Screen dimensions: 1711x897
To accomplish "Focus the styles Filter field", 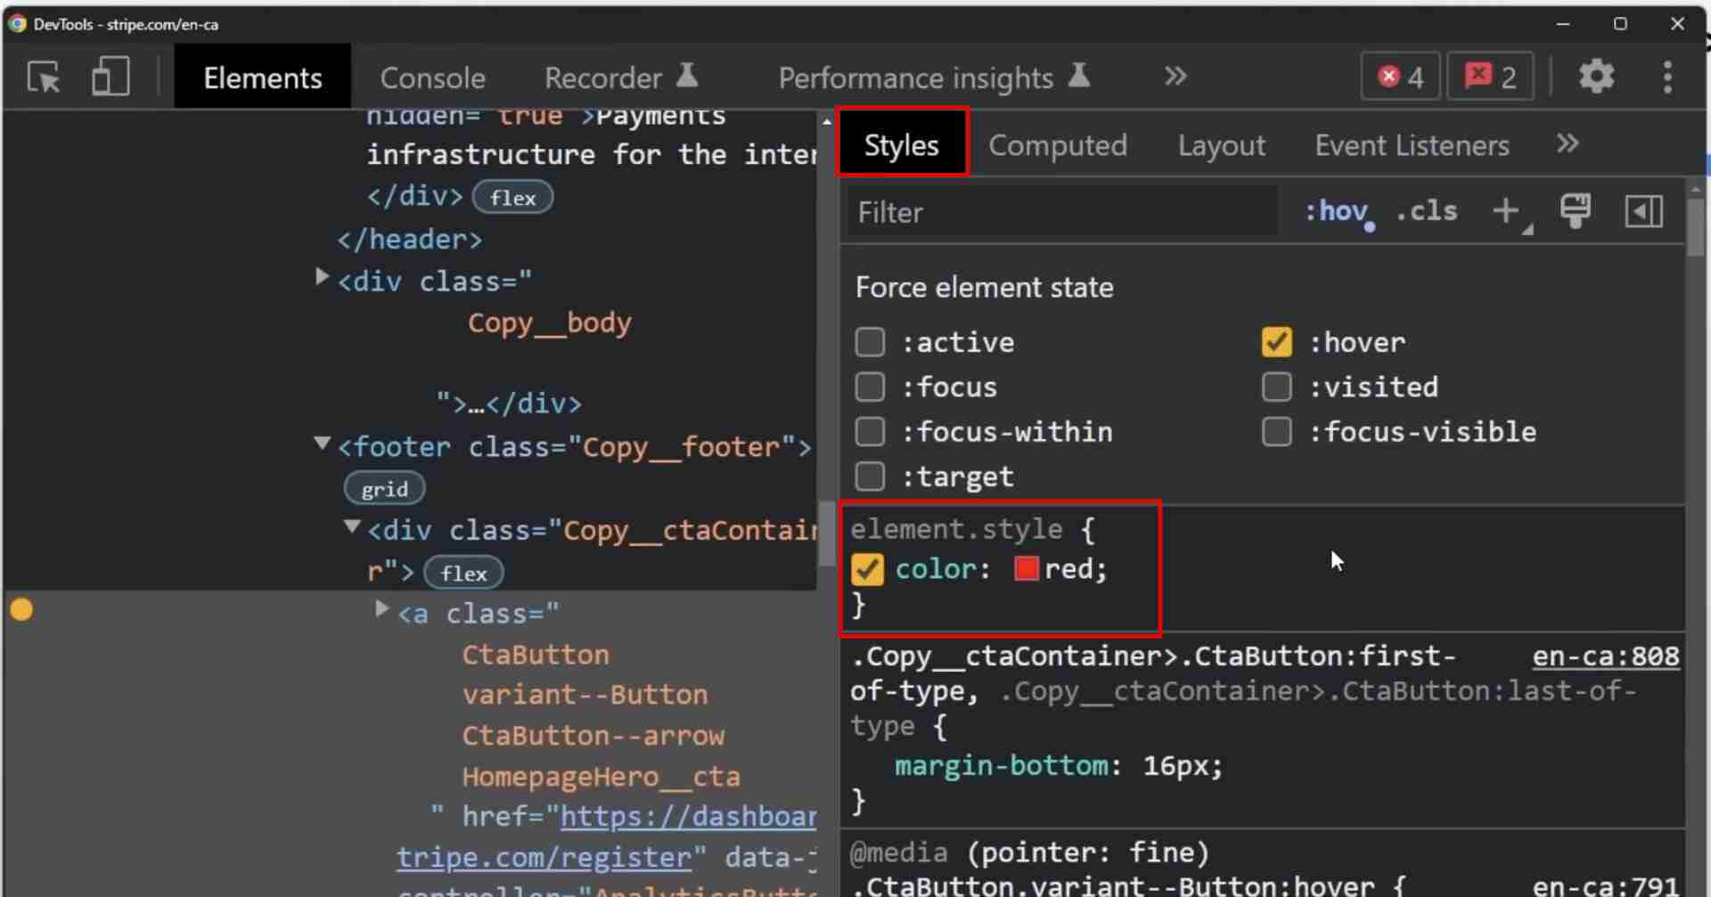I will click(x=1061, y=212).
